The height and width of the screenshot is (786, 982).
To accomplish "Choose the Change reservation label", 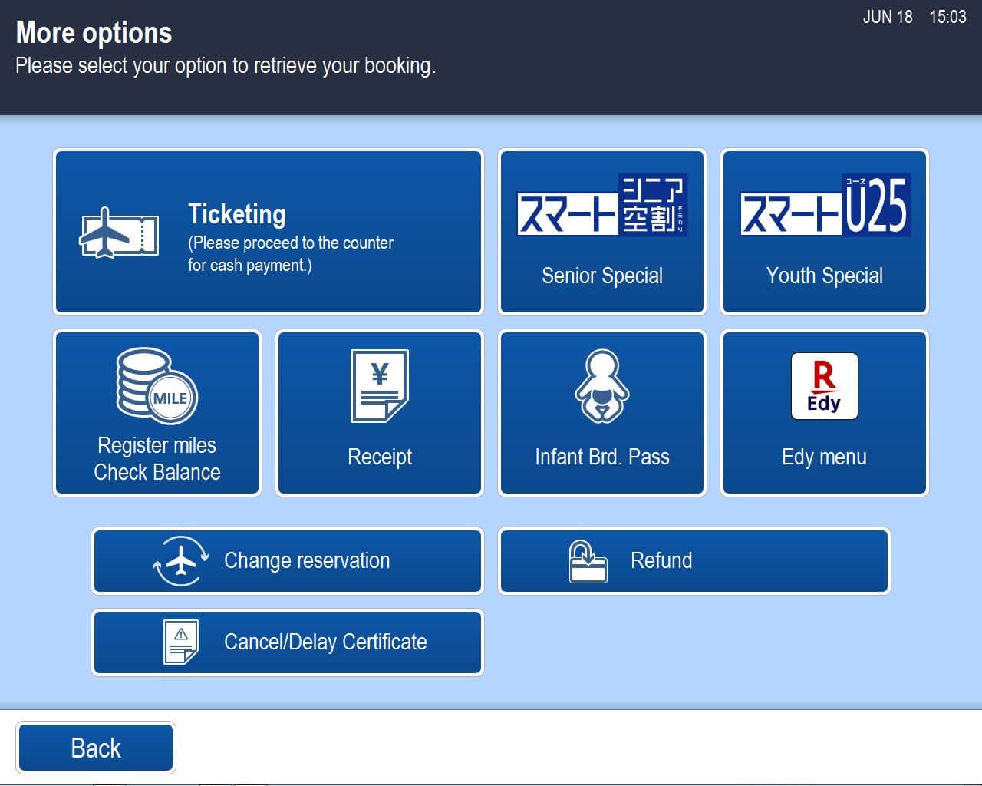I will [307, 561].
